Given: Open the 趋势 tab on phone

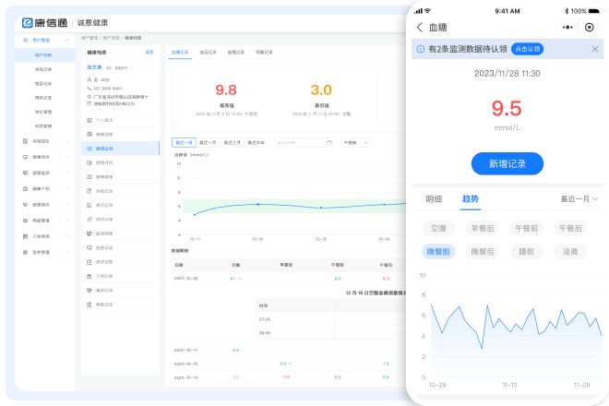Looking at the screenshot, I should tap(471, 199).
